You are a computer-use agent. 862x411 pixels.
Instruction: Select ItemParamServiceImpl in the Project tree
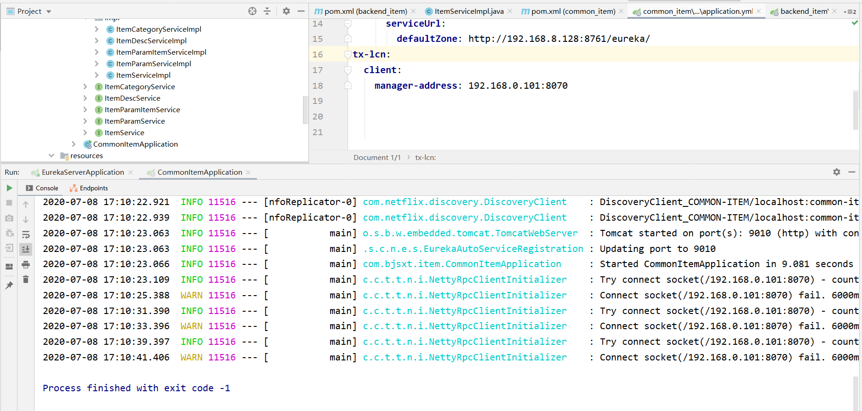pos(154,63)
